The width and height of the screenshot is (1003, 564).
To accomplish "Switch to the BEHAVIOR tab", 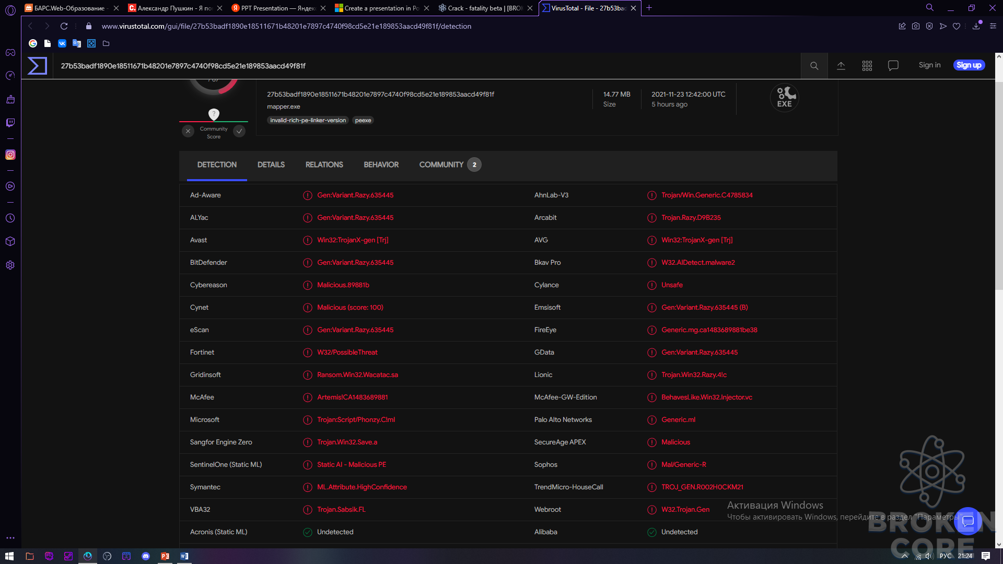I will click(x=381, y=165).
